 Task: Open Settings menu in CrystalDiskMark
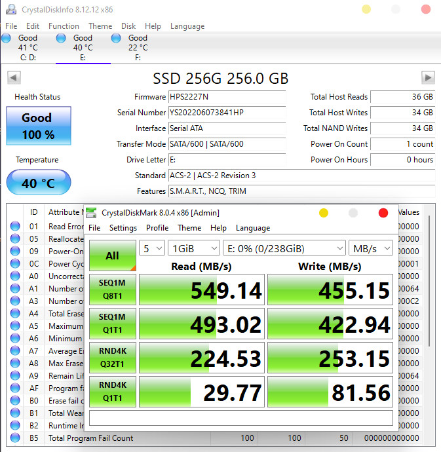coord(123,228)
